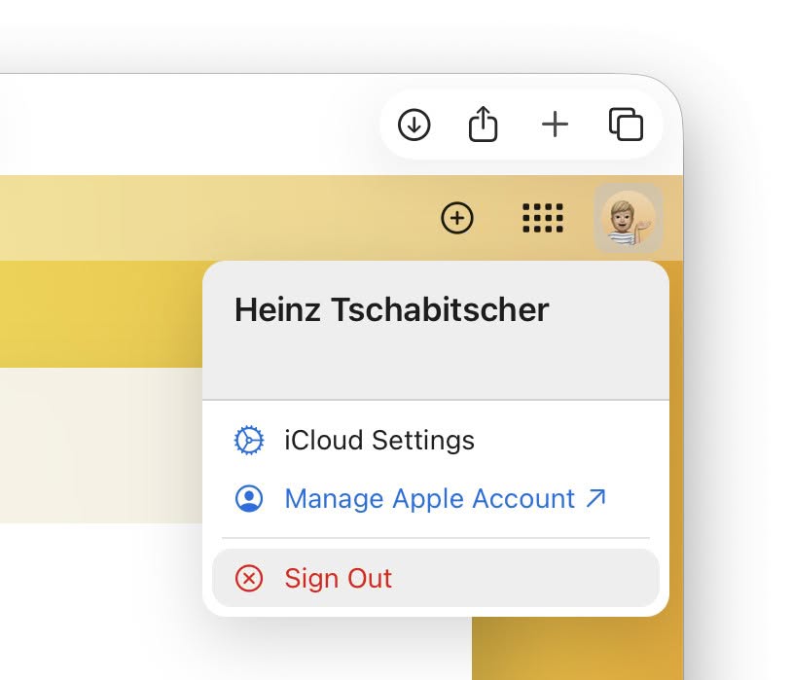Click the circled plus create icon

(457, 218)
